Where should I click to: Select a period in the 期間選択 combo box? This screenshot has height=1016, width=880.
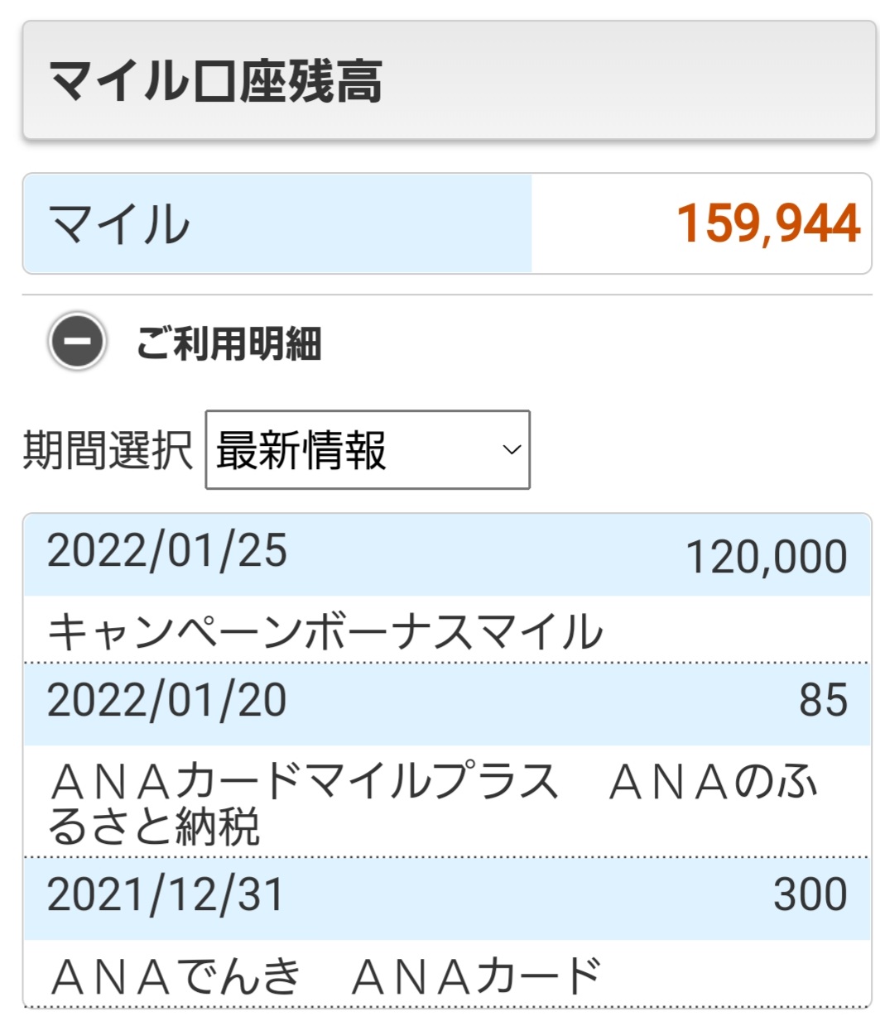click(x=367, y=448)
